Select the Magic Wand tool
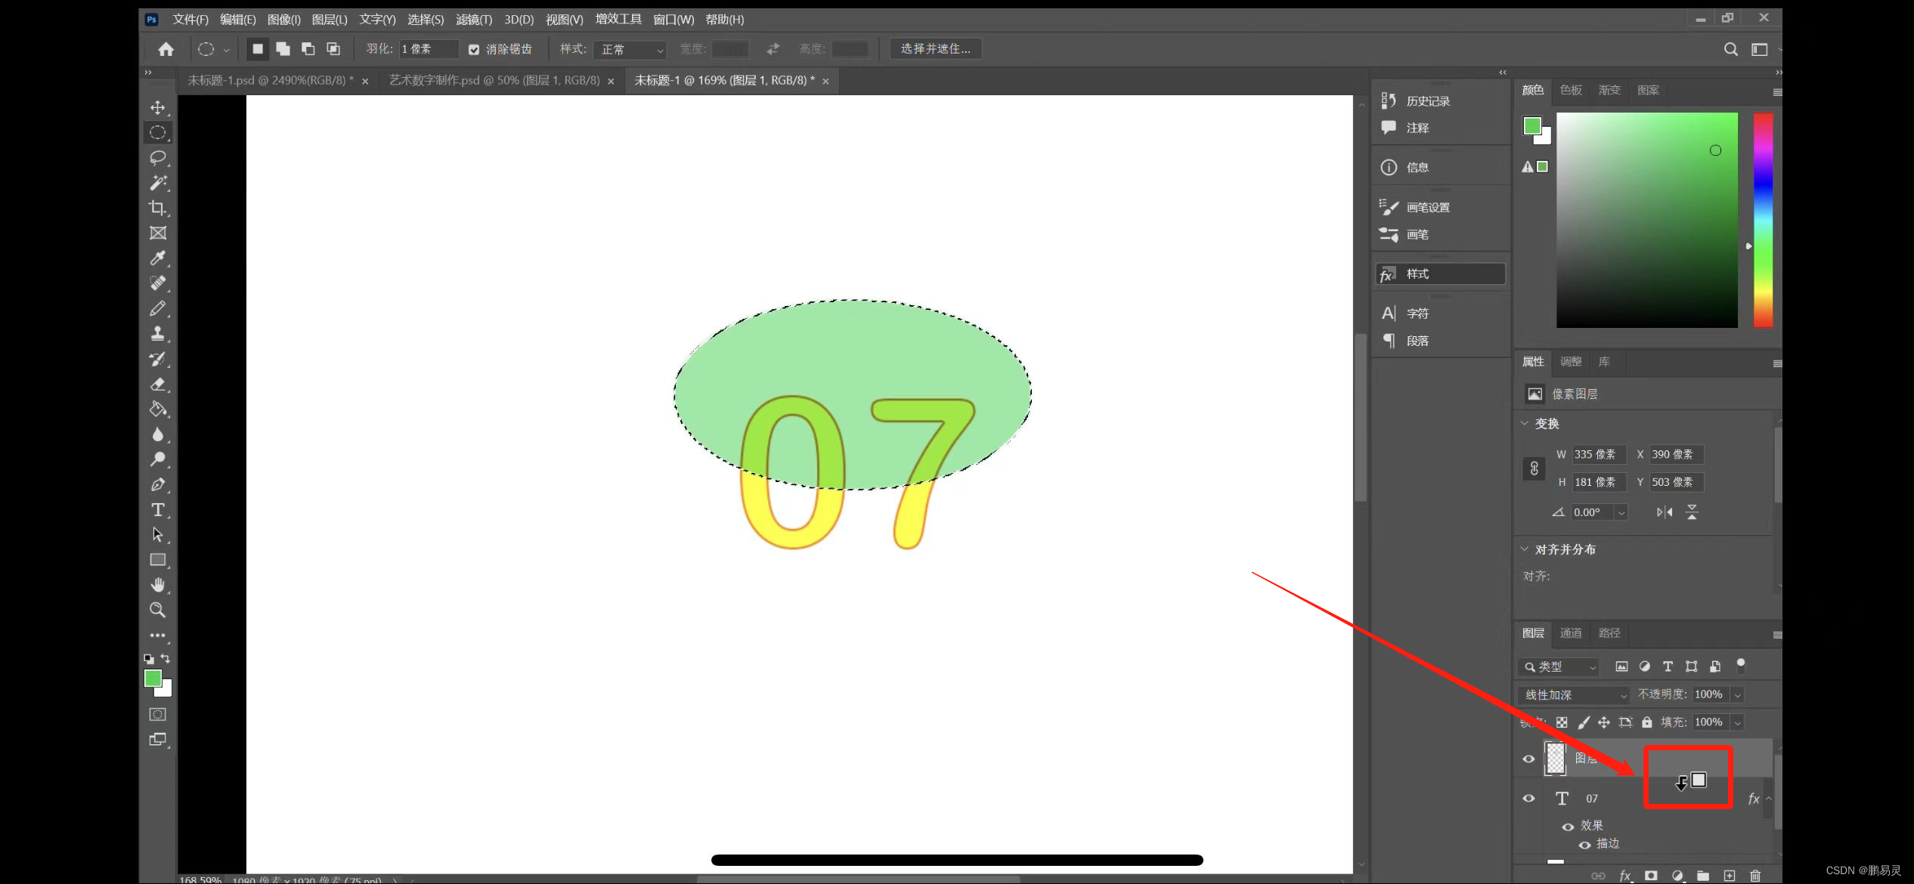 tap(157, 183)
